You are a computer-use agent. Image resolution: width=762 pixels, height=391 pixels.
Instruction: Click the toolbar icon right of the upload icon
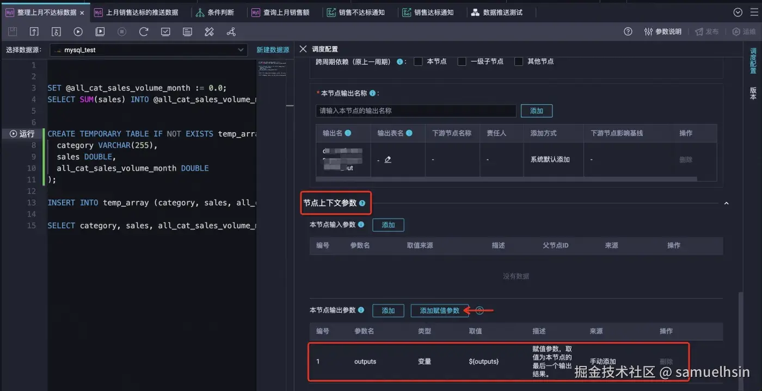tap(56, 32)
